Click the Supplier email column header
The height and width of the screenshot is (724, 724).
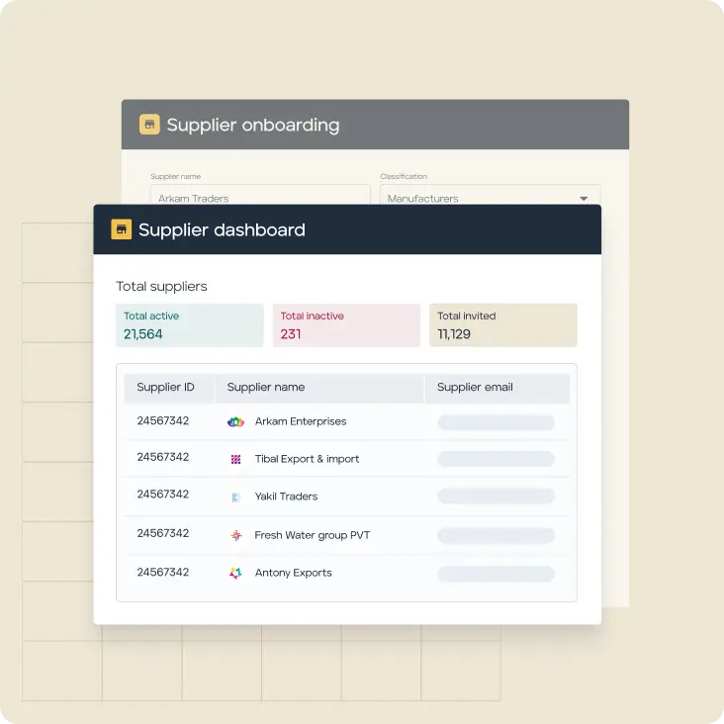pyautogui.click(x=475, y=388)
